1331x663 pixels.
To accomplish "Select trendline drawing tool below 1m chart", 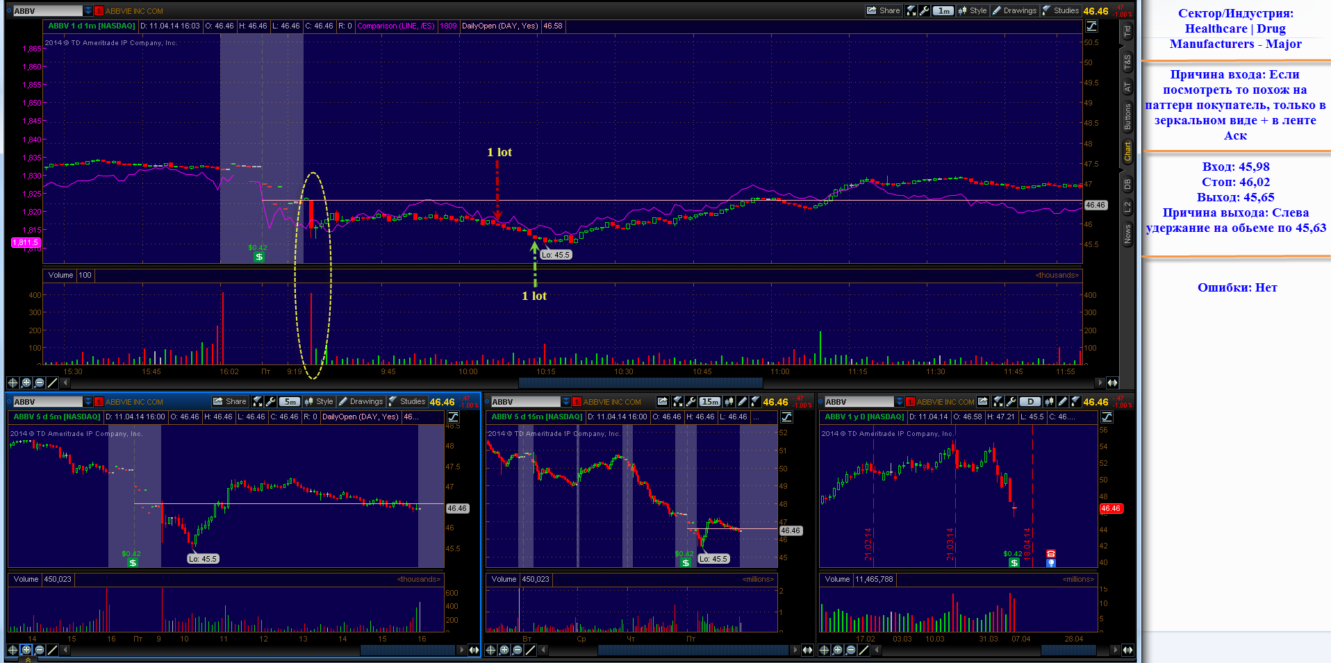I will coord(52,383).
